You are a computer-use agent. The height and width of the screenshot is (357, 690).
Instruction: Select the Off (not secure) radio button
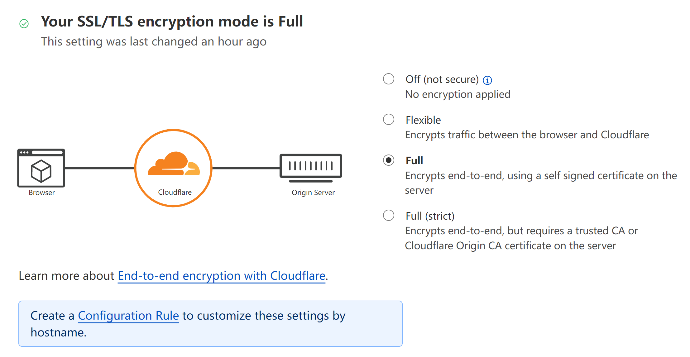pyautogui.click(x=388, y=79)
